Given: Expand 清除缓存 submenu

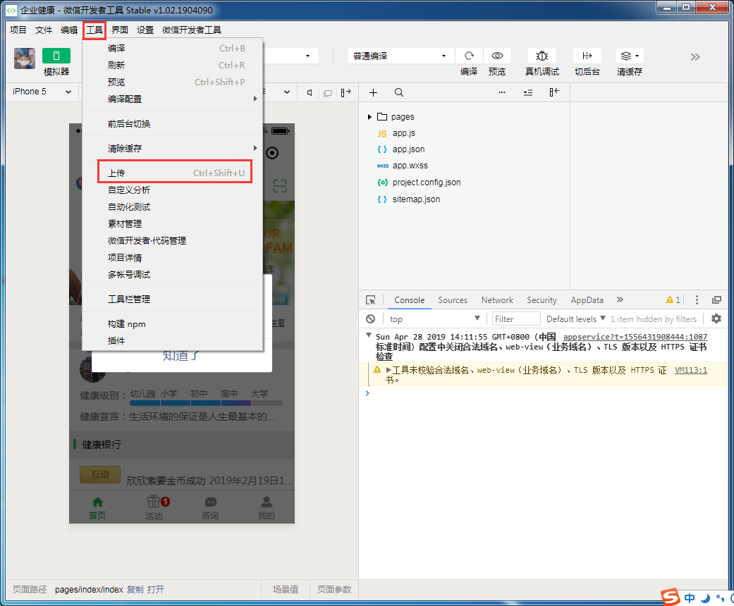Looking at the screenshot, I should 172,149.
